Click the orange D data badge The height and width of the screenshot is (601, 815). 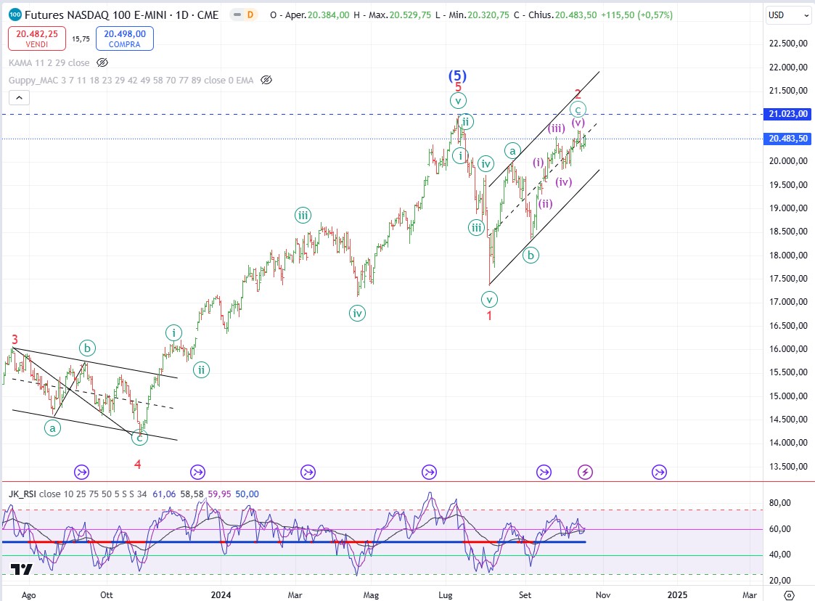250,15
